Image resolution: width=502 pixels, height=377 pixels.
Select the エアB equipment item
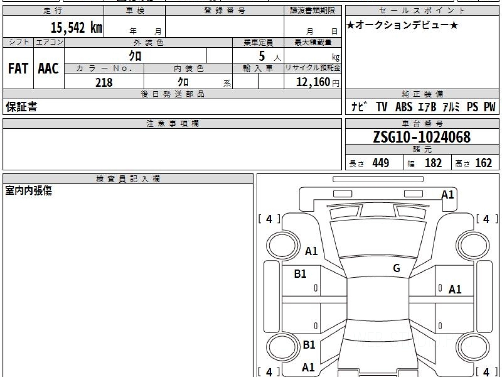[x=427, y=107]
